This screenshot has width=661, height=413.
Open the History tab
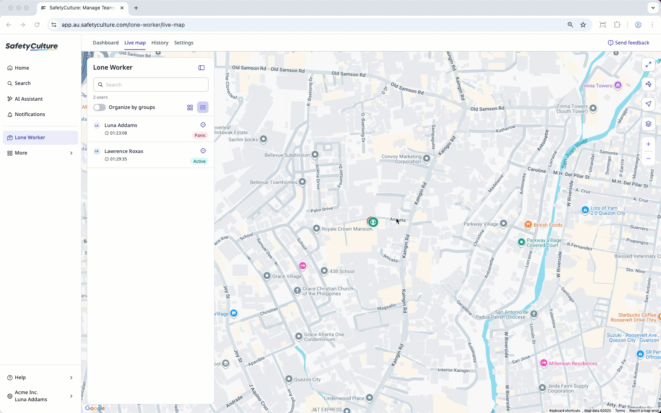[160, 43]
